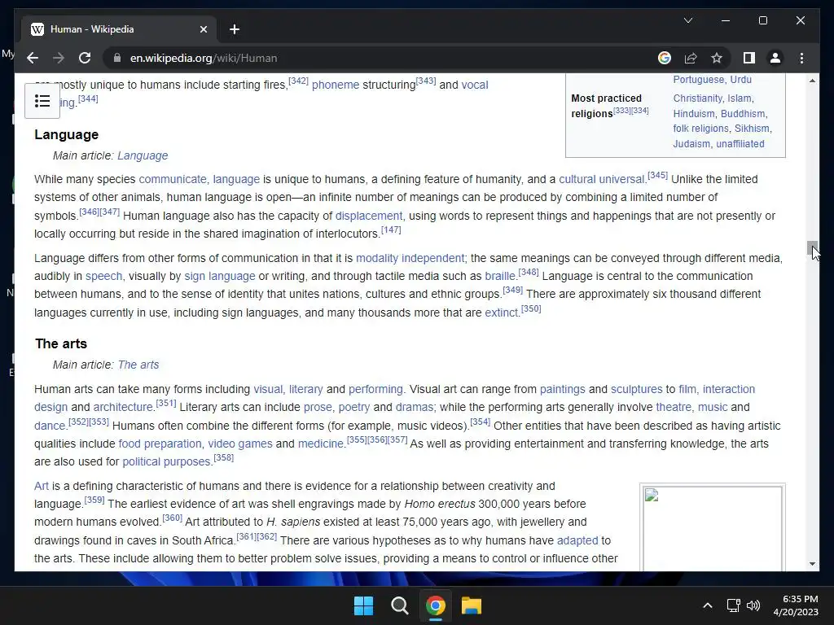Follow the 'phoneme' link
Screen dimensions: 834x625
pyautogui.click(x=336, y=85)
